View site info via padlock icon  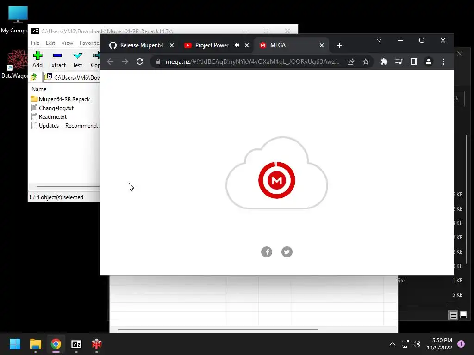point(158,61)
